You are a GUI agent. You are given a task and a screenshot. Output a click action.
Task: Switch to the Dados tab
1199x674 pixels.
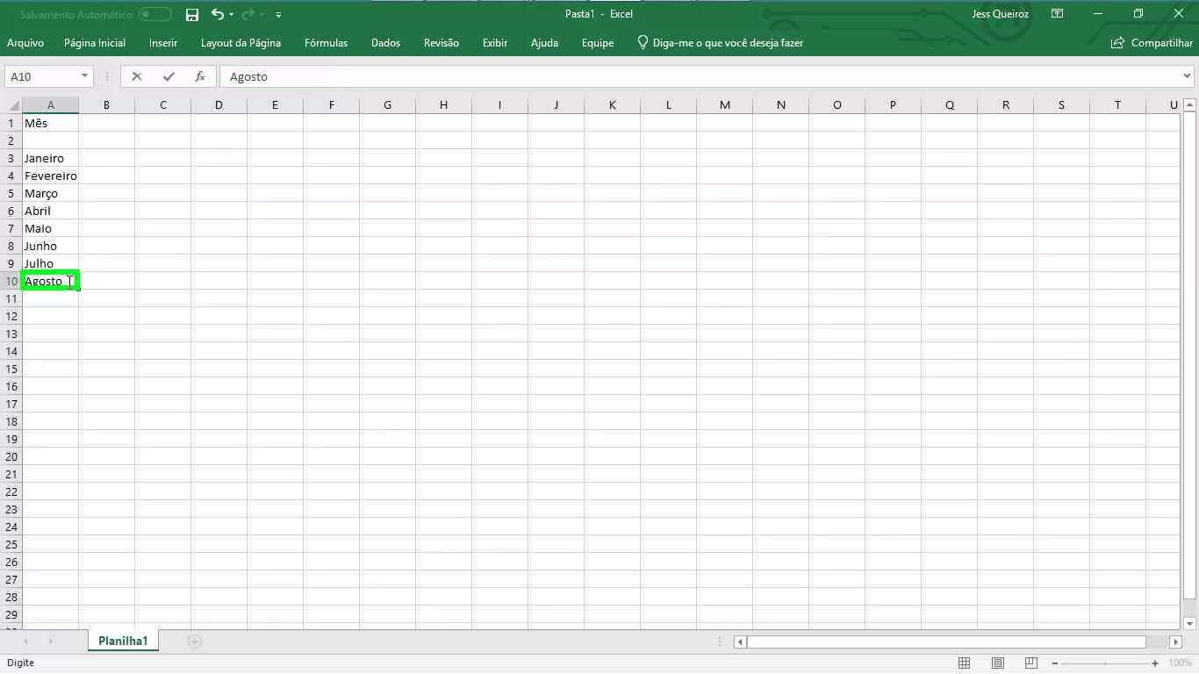coord(385,43)
